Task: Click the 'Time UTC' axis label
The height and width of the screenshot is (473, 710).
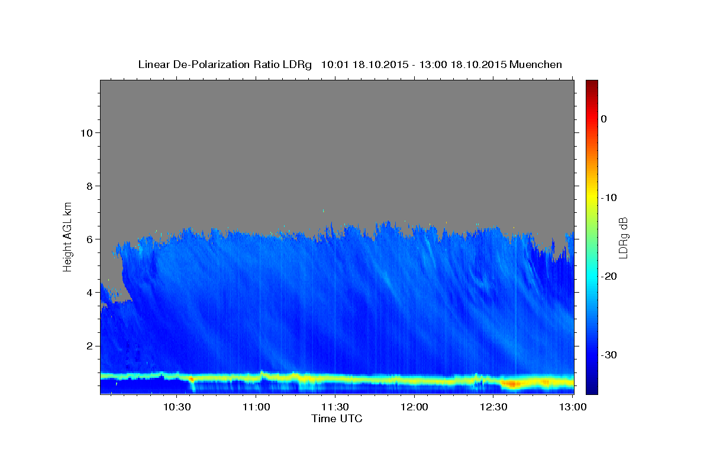Action: (337, 419)
